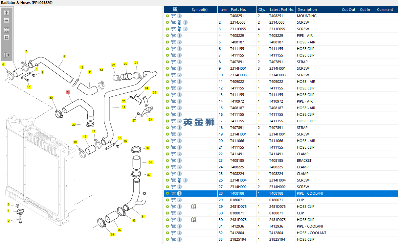The width and height of the screenshot is (398, 244).
Task: Click the Latest Part No. column header
Action: tap(282, 10)
